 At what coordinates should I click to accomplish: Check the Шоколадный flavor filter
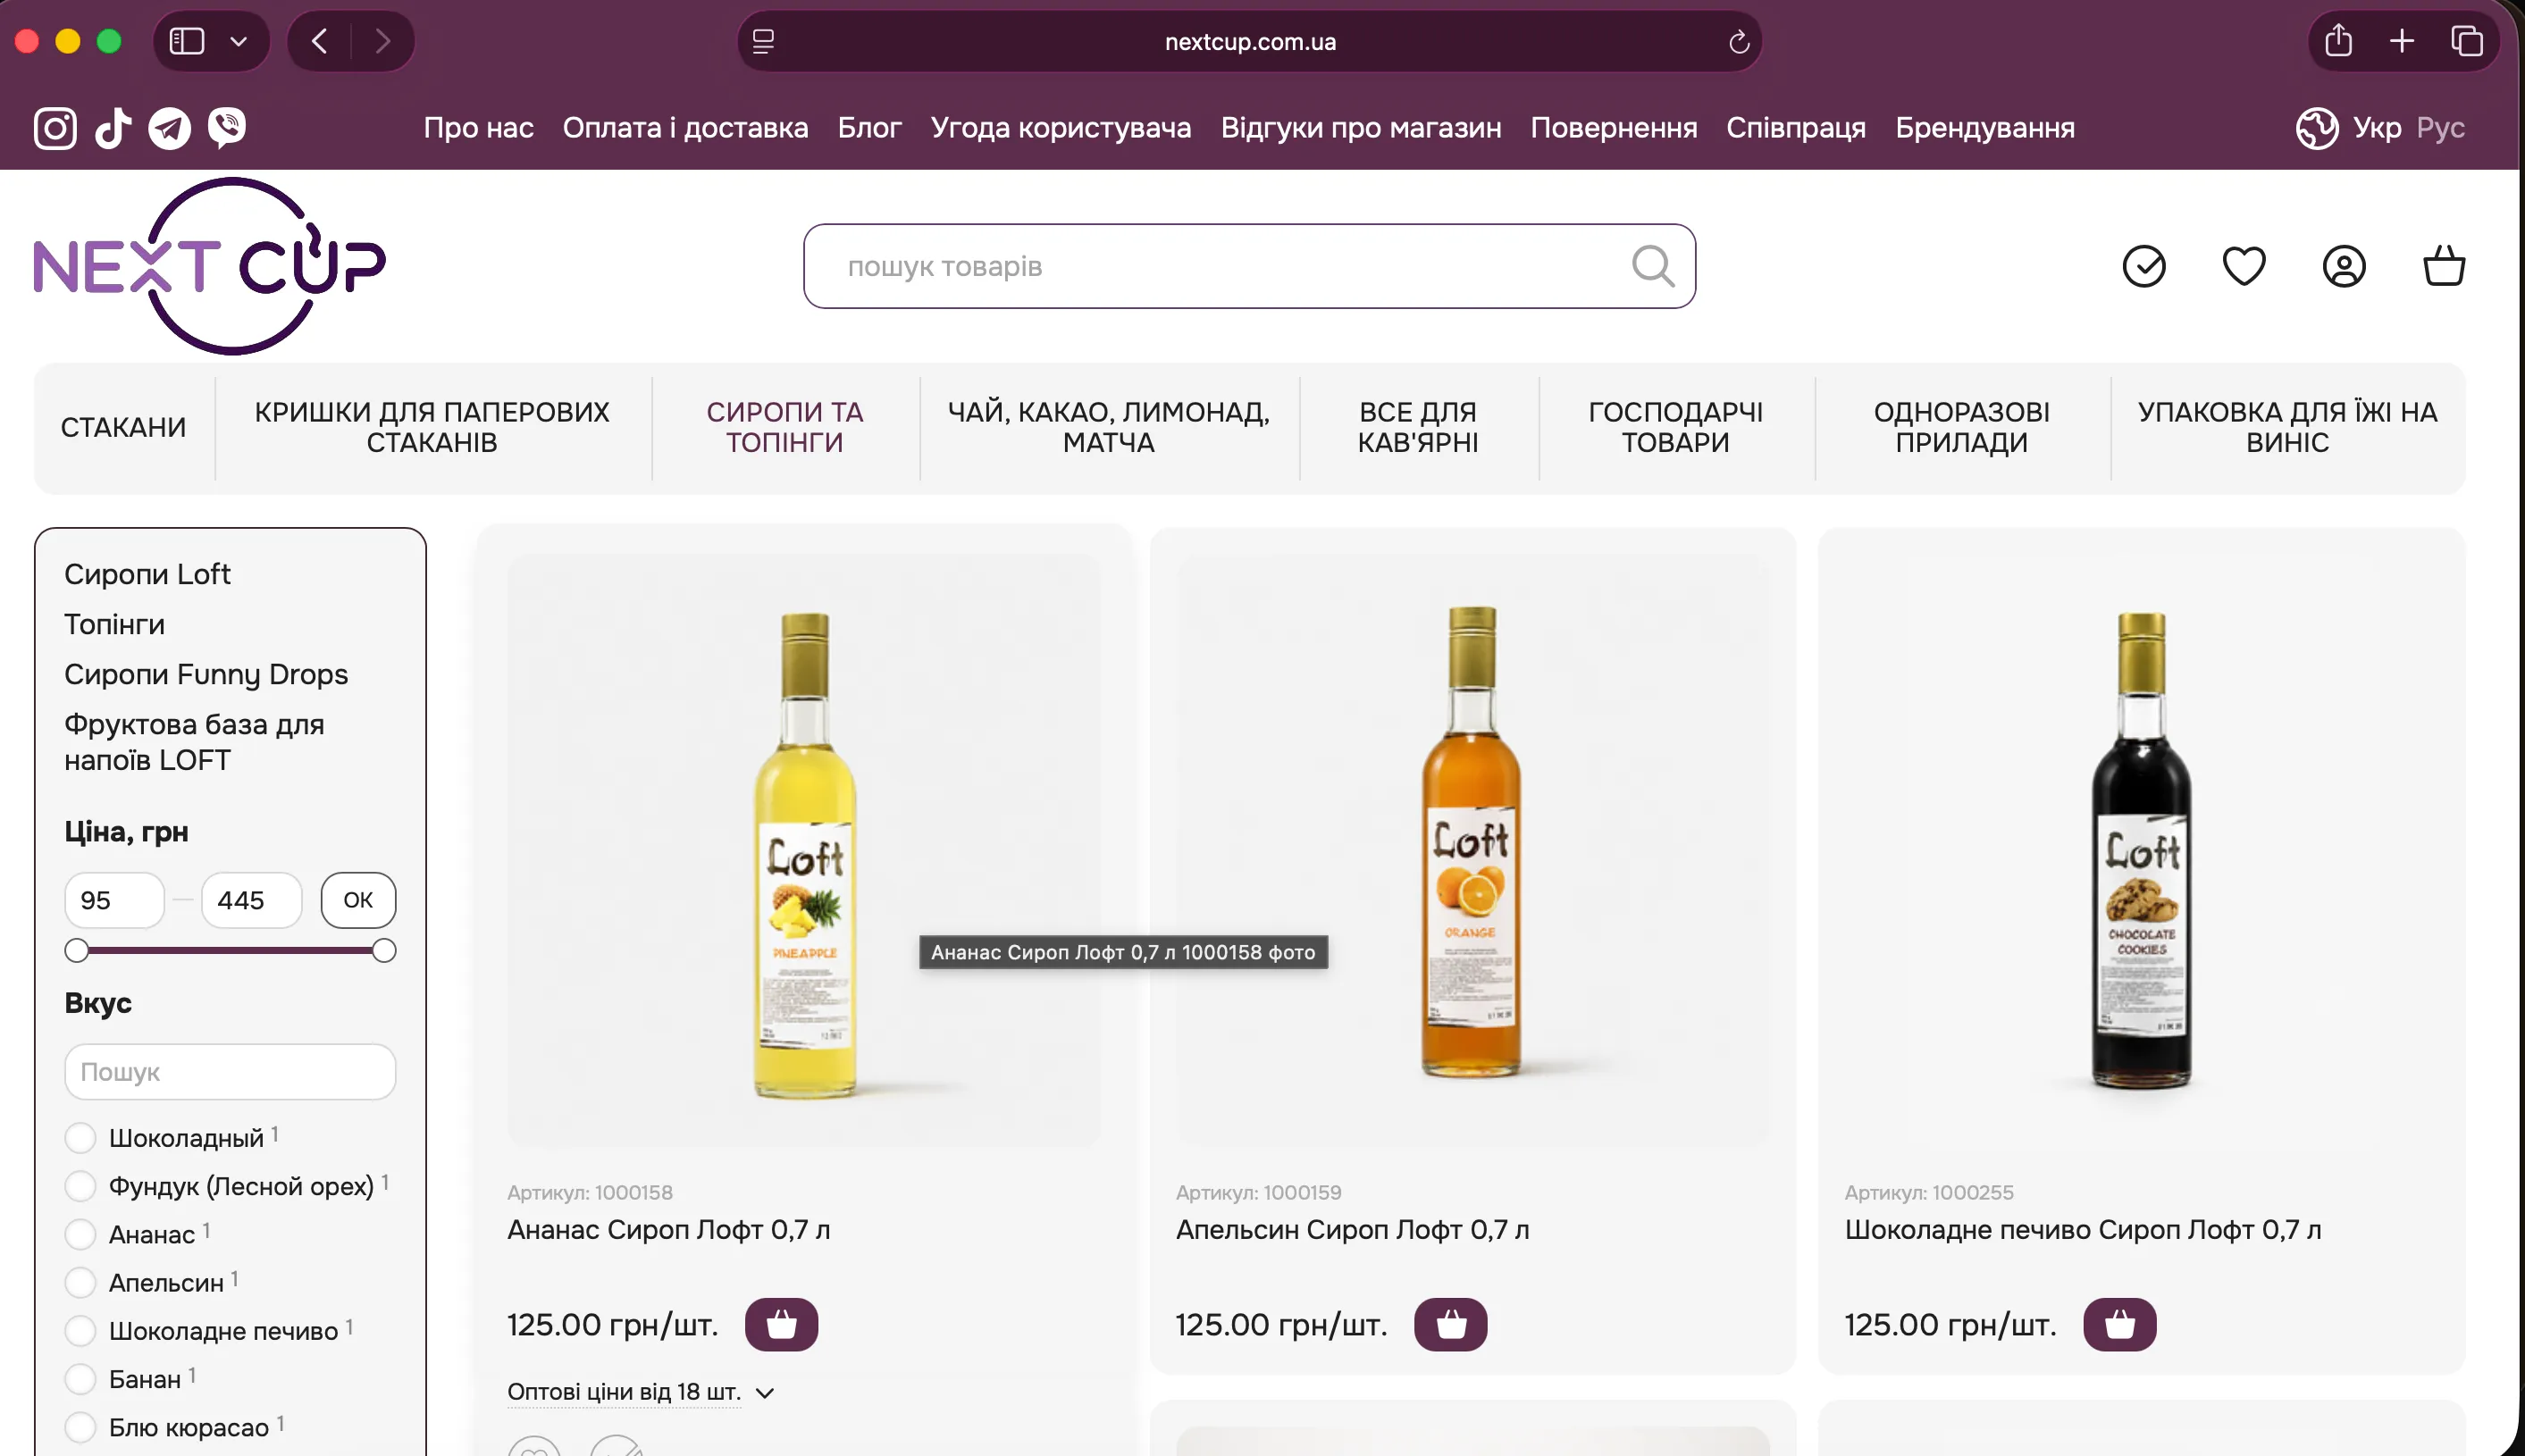[x=80, y=1138]
